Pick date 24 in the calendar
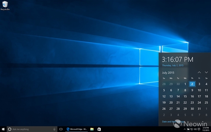 199,103
